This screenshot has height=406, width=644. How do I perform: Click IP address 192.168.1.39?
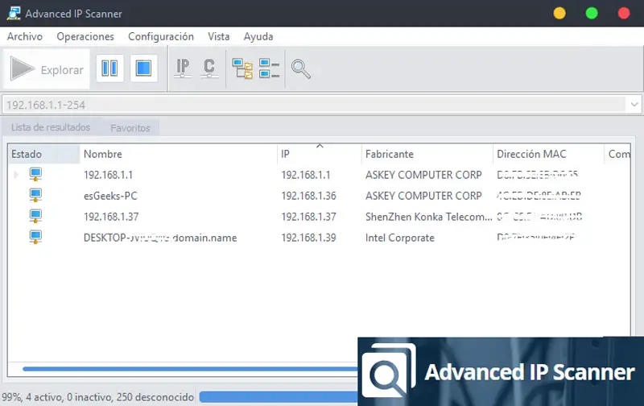[x=308, y=238]
